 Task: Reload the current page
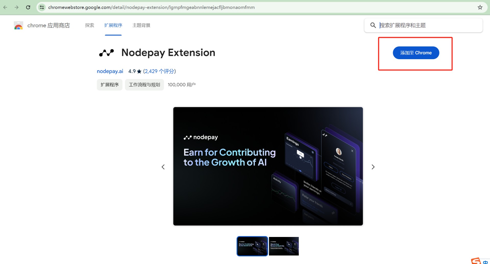[28, 7]
